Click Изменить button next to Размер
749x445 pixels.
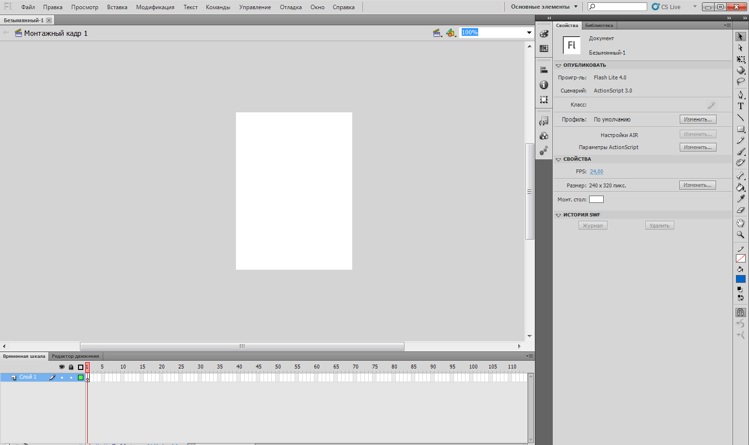pos(698,185)
